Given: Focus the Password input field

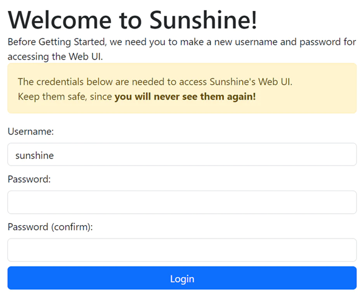Looking at the screenshot, I should (x=182, y=202).
